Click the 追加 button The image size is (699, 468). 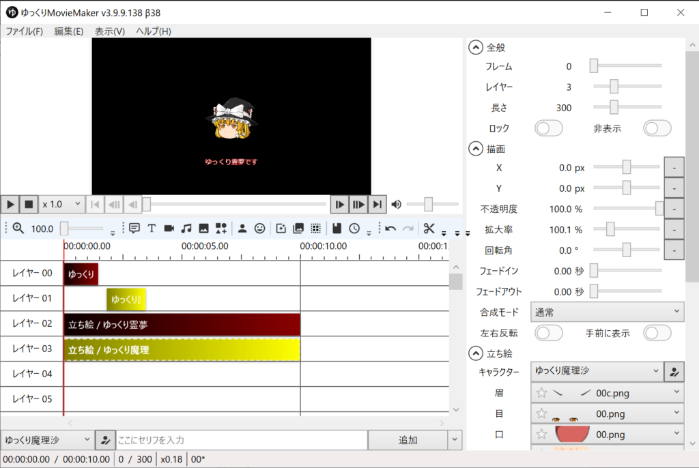pyautogui.click(x=408, y=440)
